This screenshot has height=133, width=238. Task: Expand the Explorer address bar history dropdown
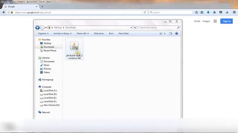click(x=131, y=28)
